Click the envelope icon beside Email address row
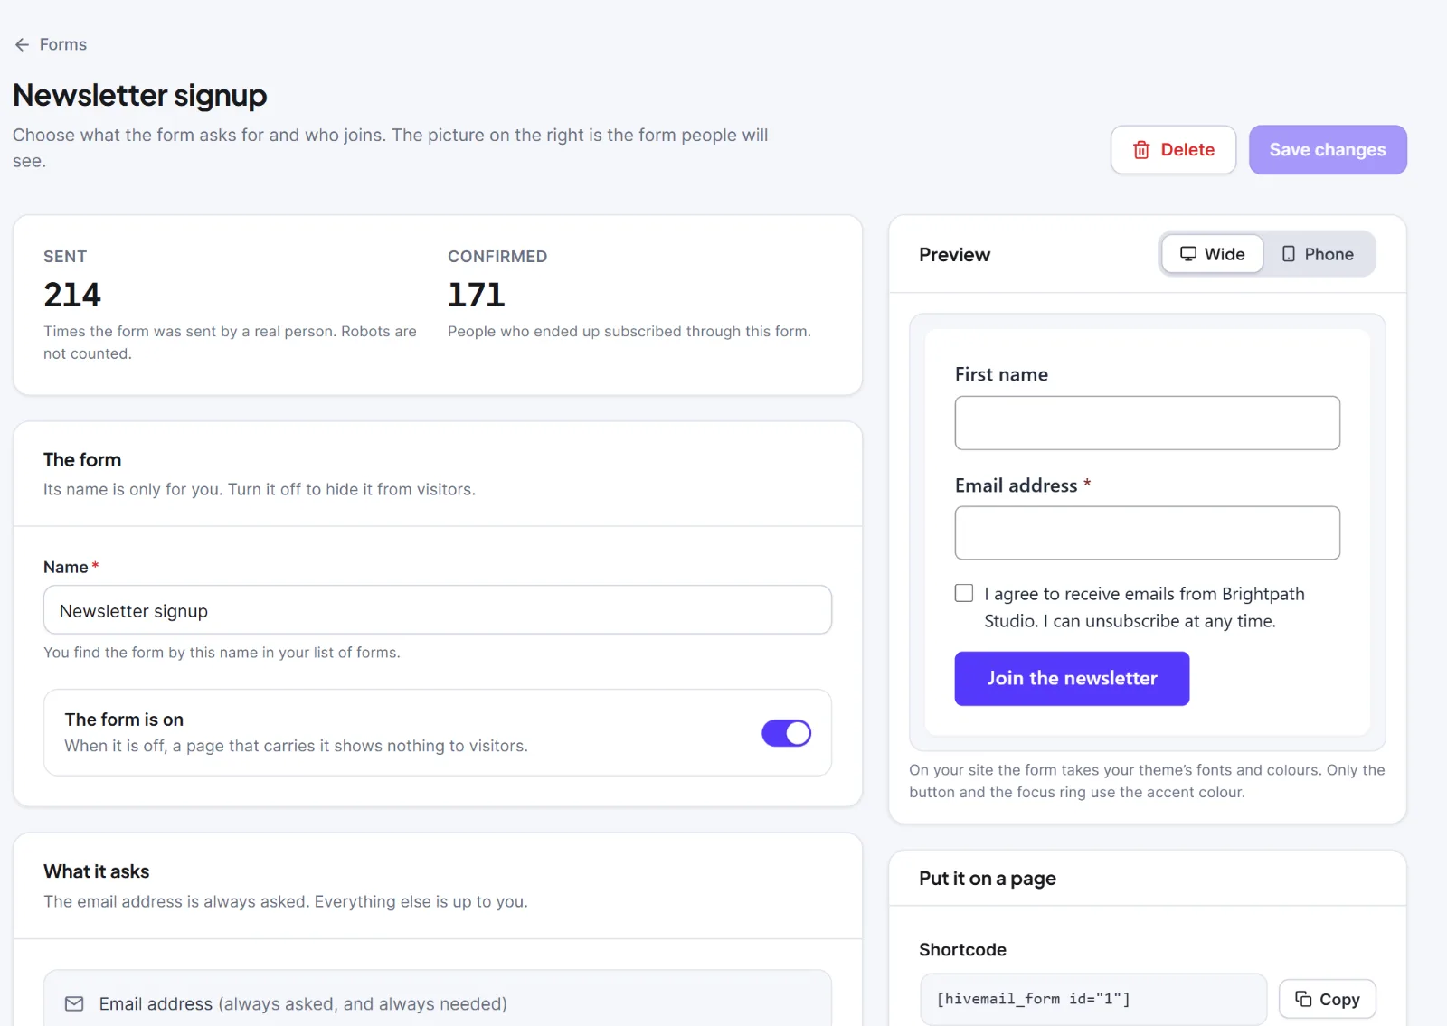 click(74, 1004)
